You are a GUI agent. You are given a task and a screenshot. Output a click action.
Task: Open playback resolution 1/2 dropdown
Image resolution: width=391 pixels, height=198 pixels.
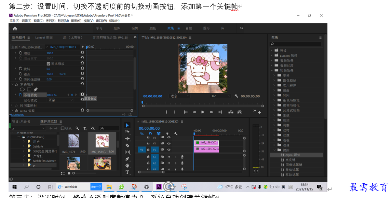tap(220, 96)
